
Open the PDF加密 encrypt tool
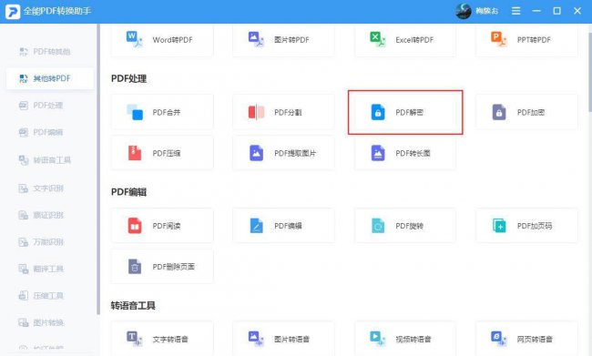(x=526, y=112)
